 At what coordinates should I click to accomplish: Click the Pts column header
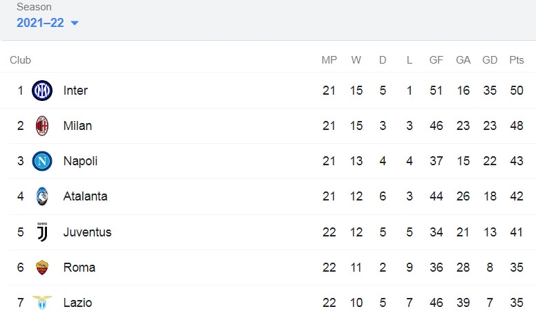(x=517, y=60)
